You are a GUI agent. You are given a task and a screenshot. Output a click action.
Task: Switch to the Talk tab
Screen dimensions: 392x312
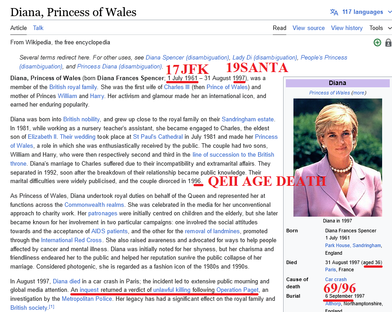(38, 28)
